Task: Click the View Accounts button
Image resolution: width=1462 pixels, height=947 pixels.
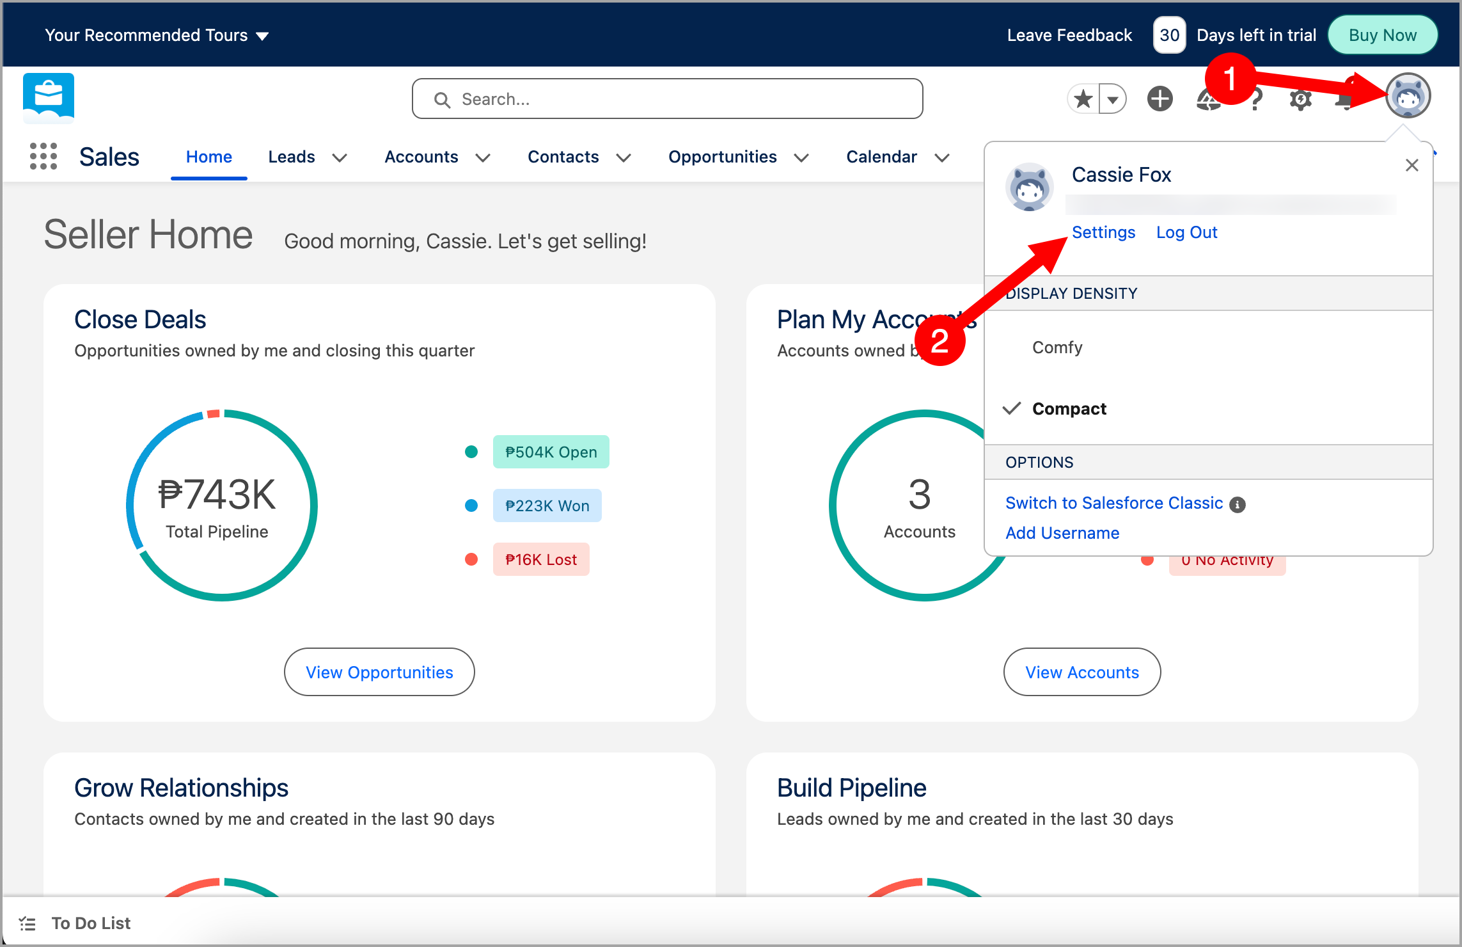Action: [1082, 672]
